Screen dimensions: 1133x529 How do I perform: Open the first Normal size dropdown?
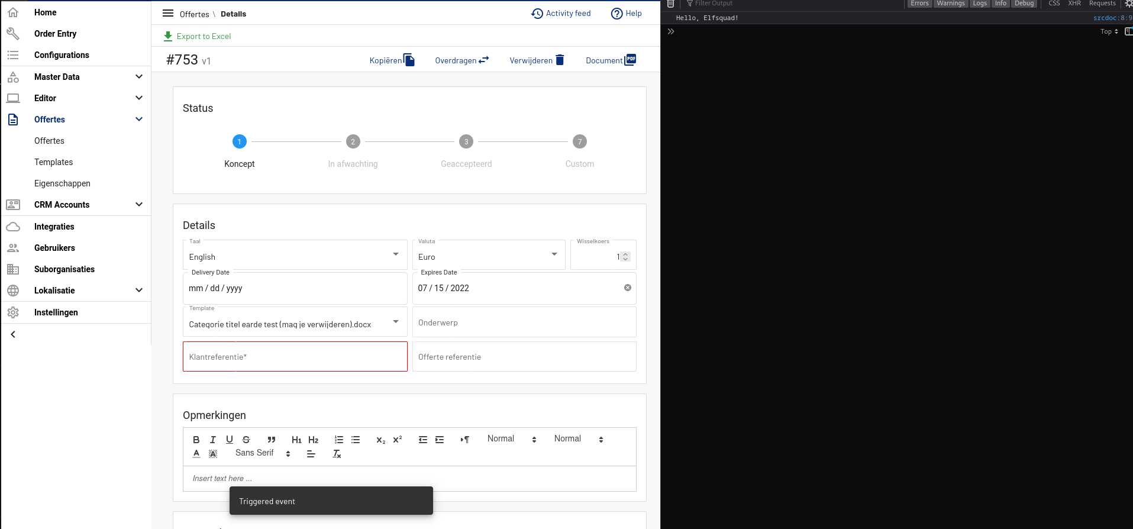[512, 439]
